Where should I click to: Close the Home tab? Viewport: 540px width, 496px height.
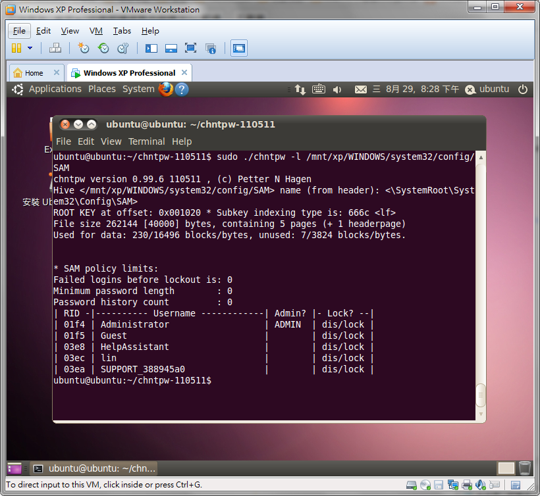pyautogui.click(x=57, y=72)
